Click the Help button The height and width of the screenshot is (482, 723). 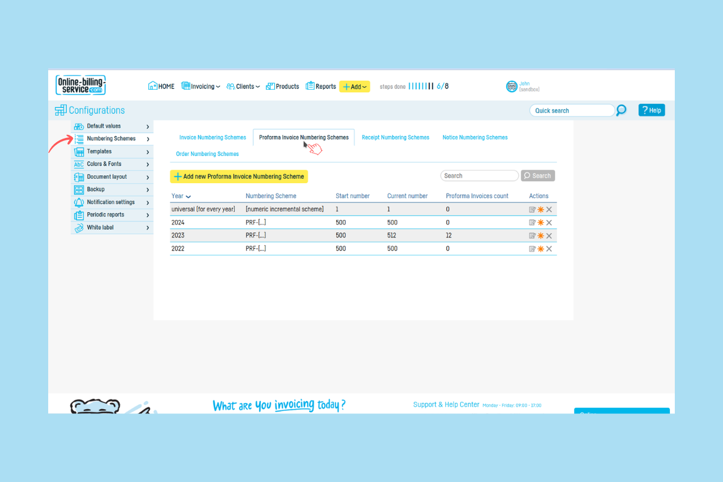651,110
